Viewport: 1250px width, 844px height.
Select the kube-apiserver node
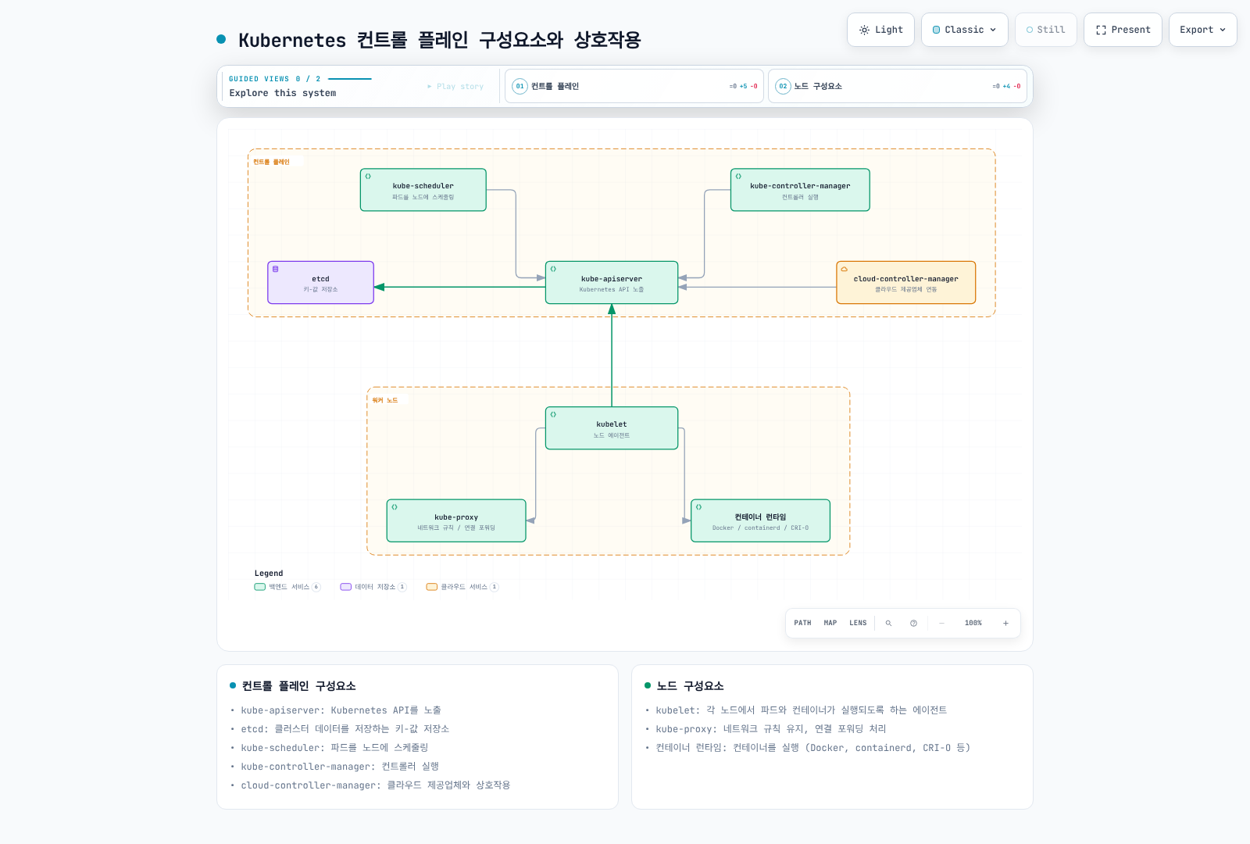612,282
